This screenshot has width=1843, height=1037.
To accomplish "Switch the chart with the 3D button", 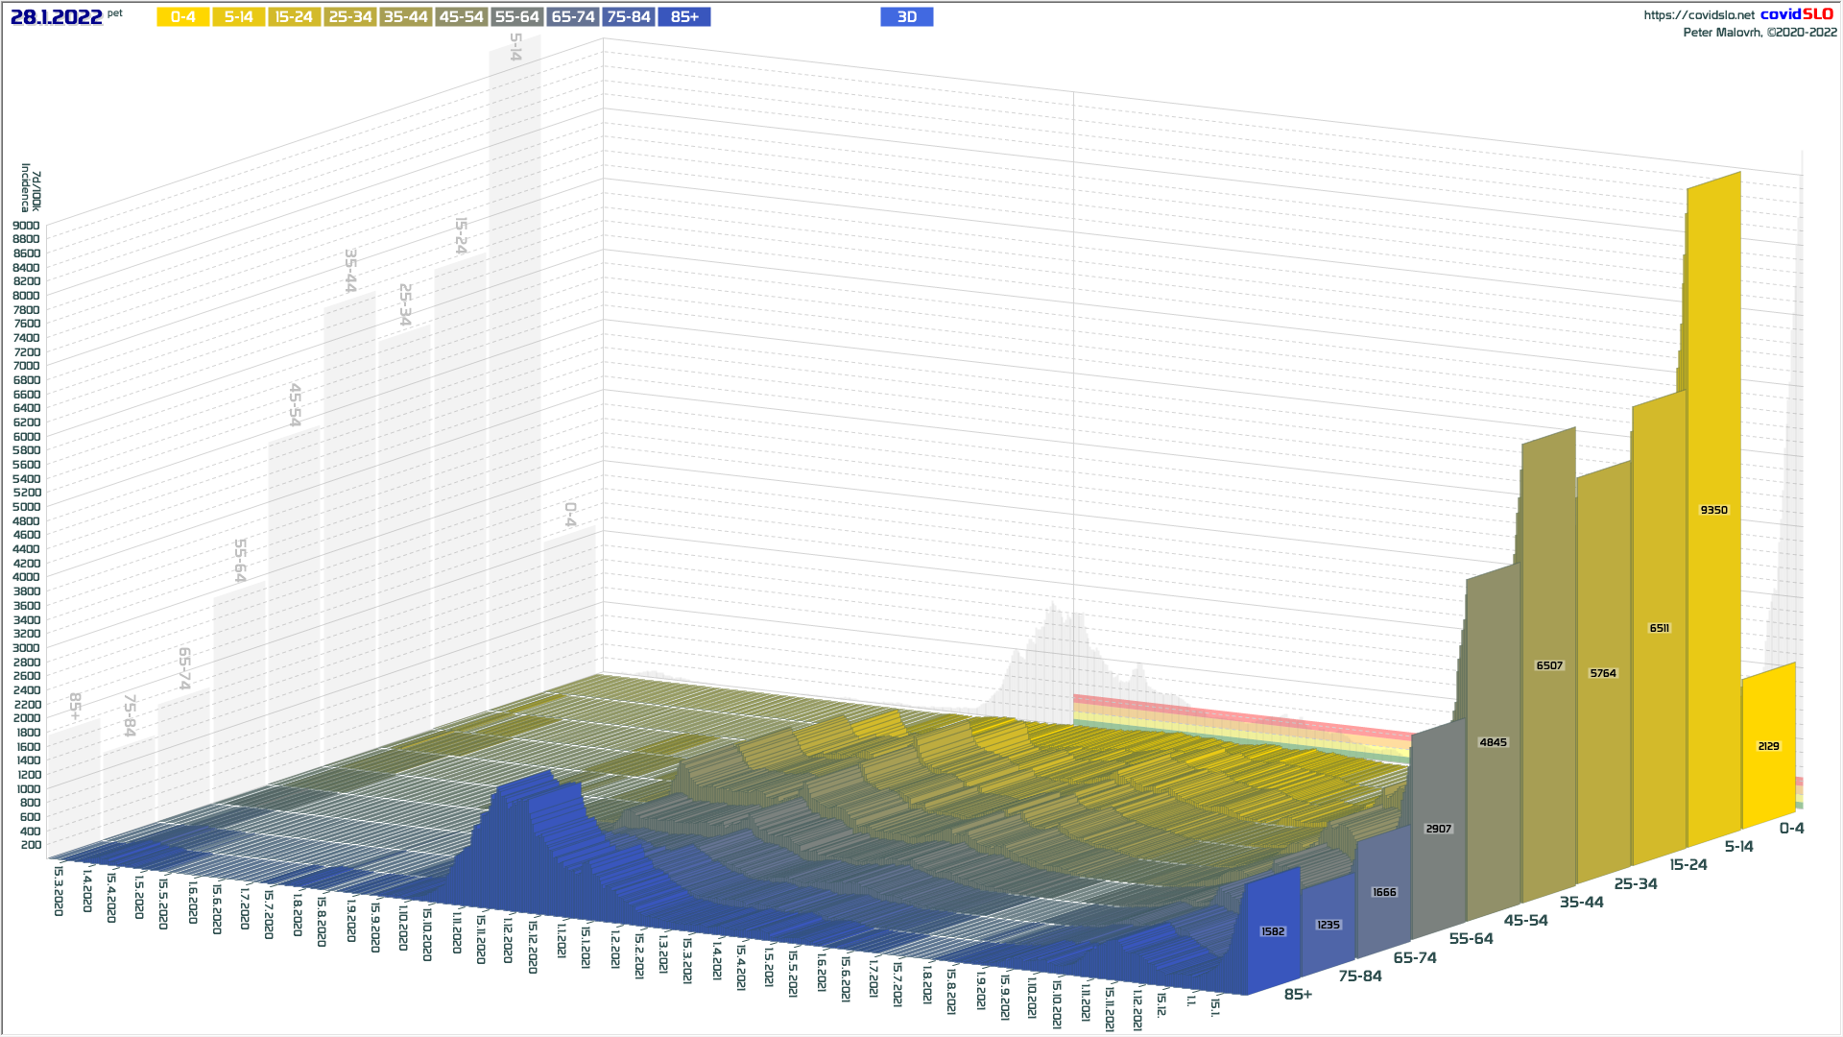I will (x=906, y=17).
